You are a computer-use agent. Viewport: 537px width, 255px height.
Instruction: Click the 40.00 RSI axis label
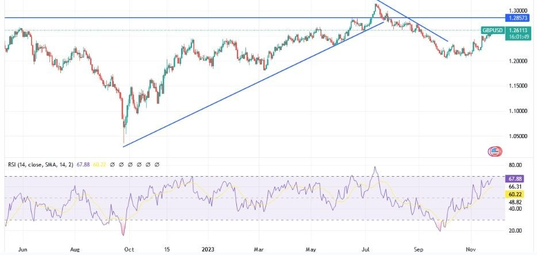pyautogui.click(x=515, y=208)
